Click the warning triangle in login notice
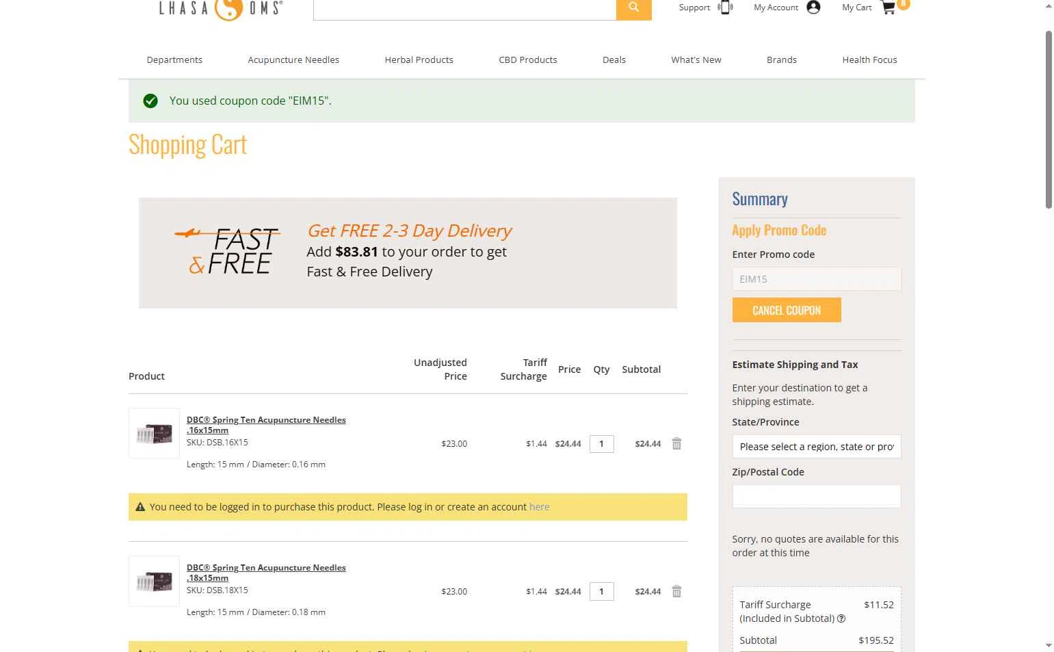 tap(140, 507)
